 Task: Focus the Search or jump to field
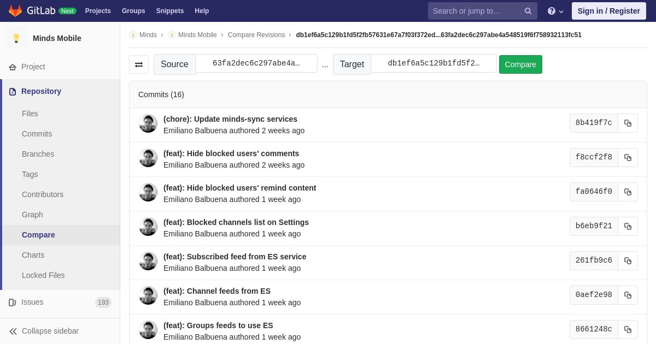coord(473,11)
